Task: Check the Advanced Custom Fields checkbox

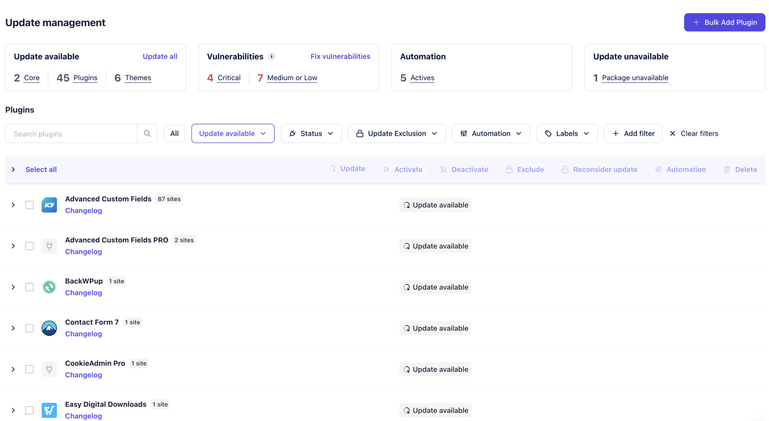Action: click(x=29, y=205)
